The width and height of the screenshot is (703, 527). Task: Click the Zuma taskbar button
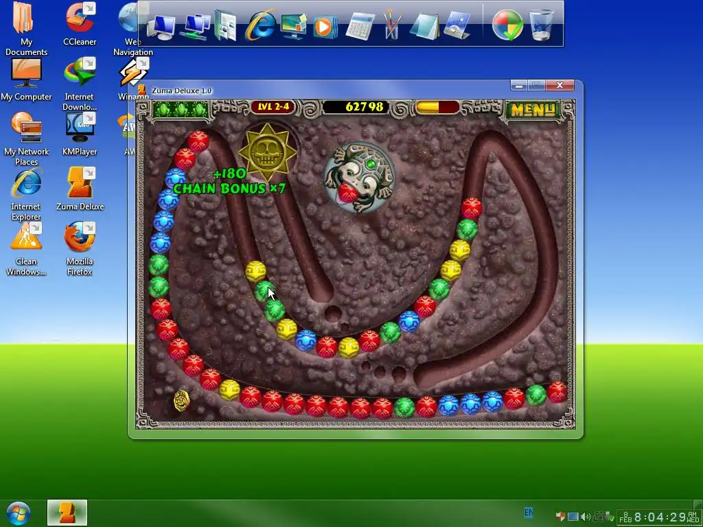67,513
